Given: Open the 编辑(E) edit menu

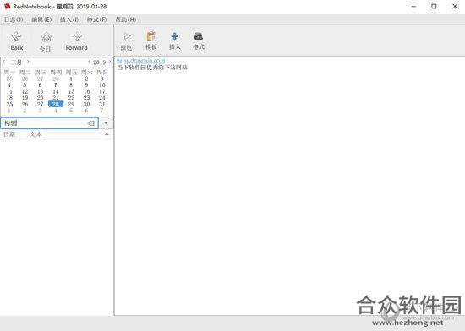Looking at the screenshot, I should coord(41,19).
